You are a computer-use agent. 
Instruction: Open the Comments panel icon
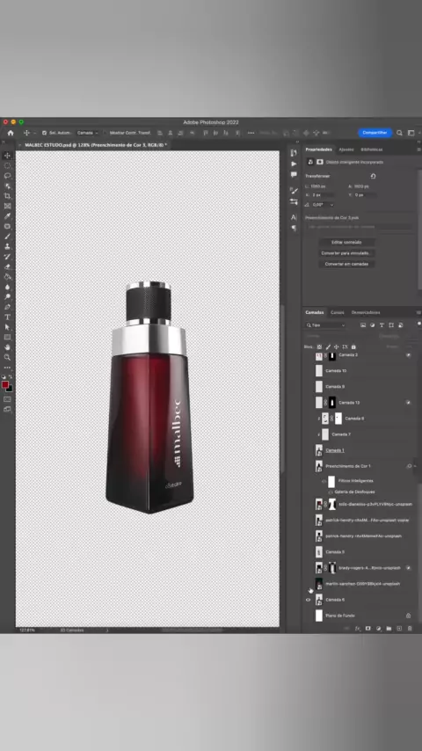(294, 175)
